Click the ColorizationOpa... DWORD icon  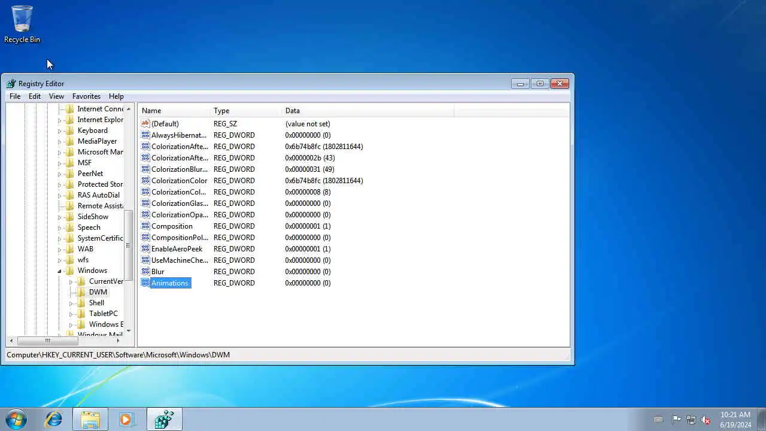pos(145,215)
